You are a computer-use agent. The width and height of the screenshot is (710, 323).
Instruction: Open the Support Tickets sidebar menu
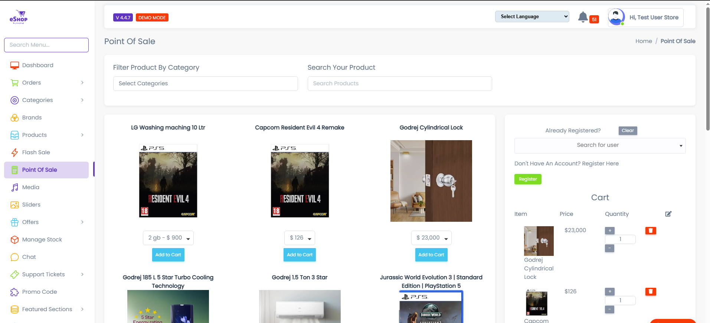point(46,274)
